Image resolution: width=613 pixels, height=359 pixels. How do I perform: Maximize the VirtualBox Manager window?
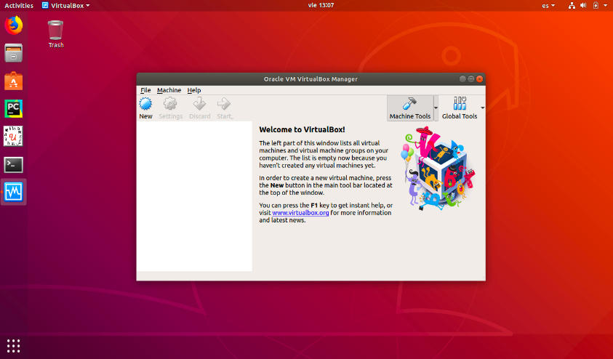pos(471,79)
